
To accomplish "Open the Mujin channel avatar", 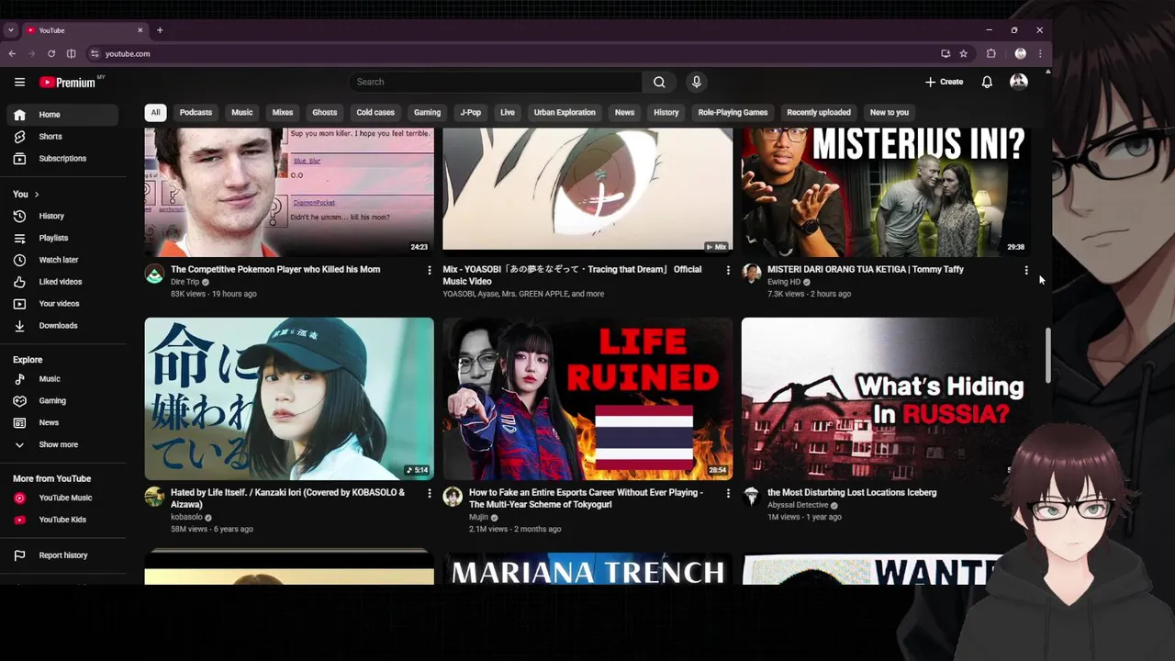I will click(453, 497).
